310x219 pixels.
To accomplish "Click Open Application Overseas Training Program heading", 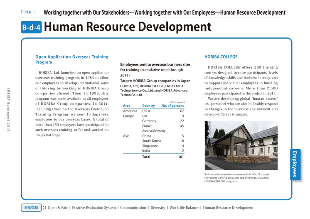I will point(72,59).
